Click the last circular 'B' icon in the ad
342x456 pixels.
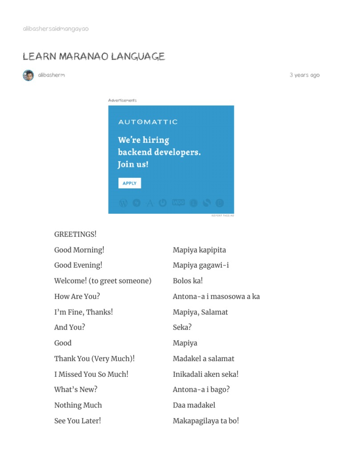(220, 203)
